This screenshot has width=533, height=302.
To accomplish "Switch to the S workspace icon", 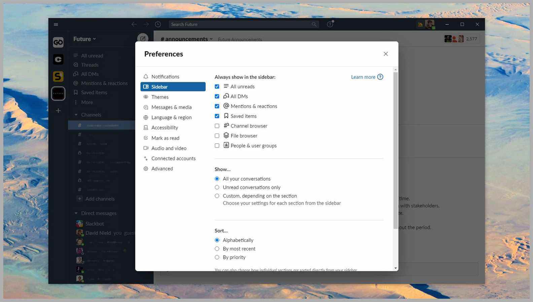I will (x=58, y=77).
